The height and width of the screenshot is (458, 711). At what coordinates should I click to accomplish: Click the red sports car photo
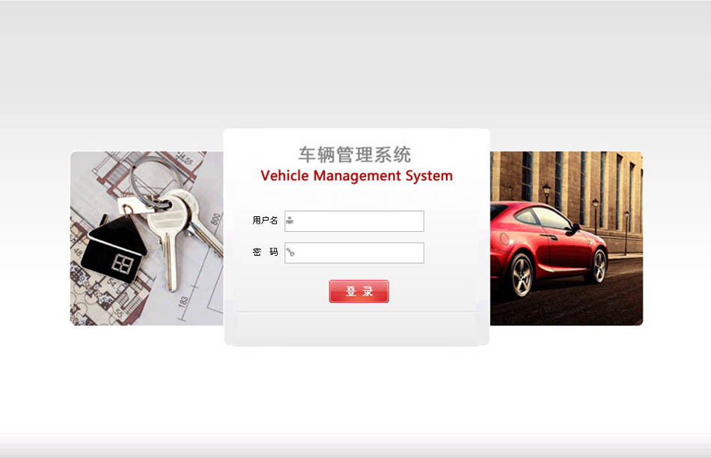[567, 238]
